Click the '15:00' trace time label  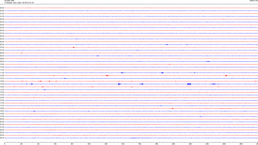(2, 92)
